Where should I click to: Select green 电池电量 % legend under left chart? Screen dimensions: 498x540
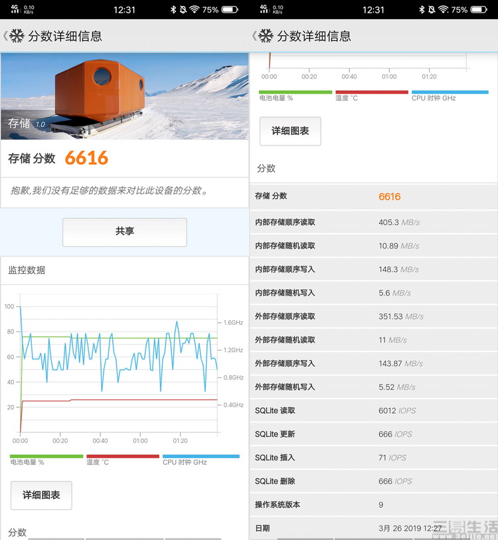click(46, 460)
